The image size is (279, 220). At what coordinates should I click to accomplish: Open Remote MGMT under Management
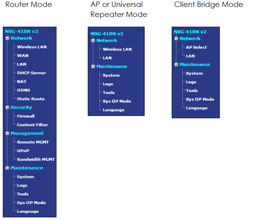pyautogui.click(x=33, y=142)
